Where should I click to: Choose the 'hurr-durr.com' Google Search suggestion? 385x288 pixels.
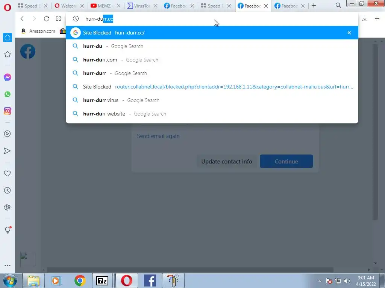click(212, 60)
